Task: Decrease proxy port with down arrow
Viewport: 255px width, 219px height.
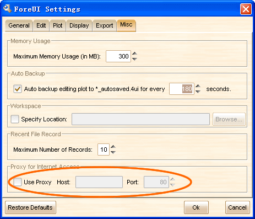Action: [x=172, y=185]
